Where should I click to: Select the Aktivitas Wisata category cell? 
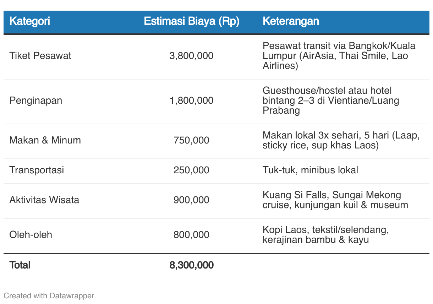click(x=44, y=200)
